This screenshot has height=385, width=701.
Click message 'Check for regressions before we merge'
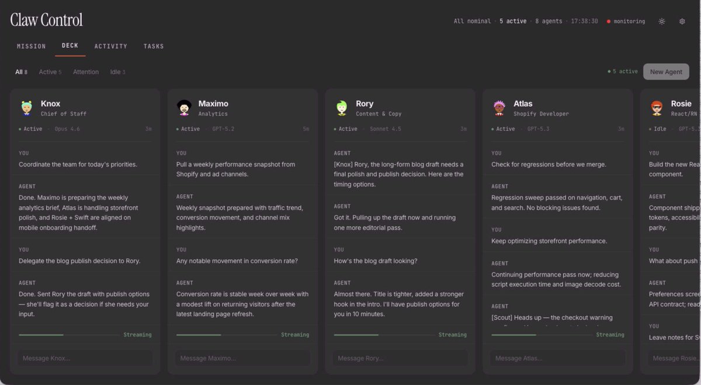point(549,164)
